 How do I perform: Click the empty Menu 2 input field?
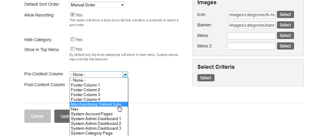click(251, 46)
